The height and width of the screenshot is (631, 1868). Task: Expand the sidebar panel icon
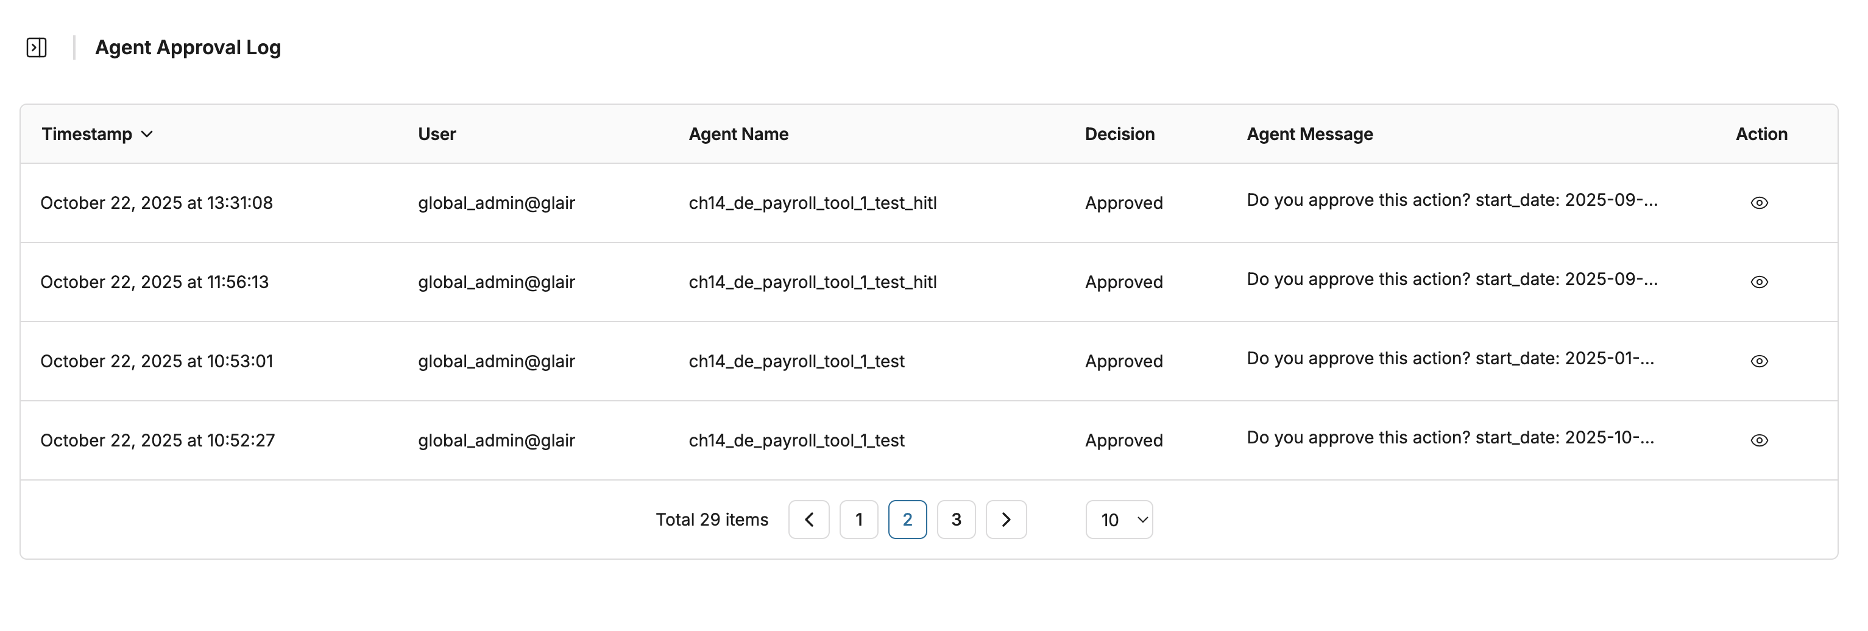click(37, 48)
